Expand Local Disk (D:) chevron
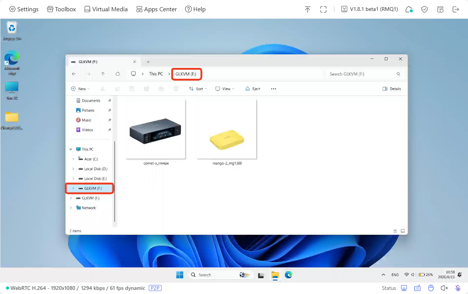The image size is (468, 294). 73,169
